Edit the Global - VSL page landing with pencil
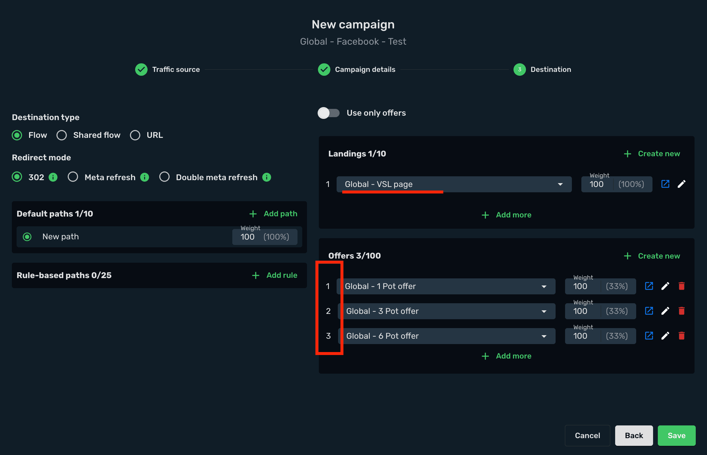Viewport: 707px width, 455px height. point(682,184)
